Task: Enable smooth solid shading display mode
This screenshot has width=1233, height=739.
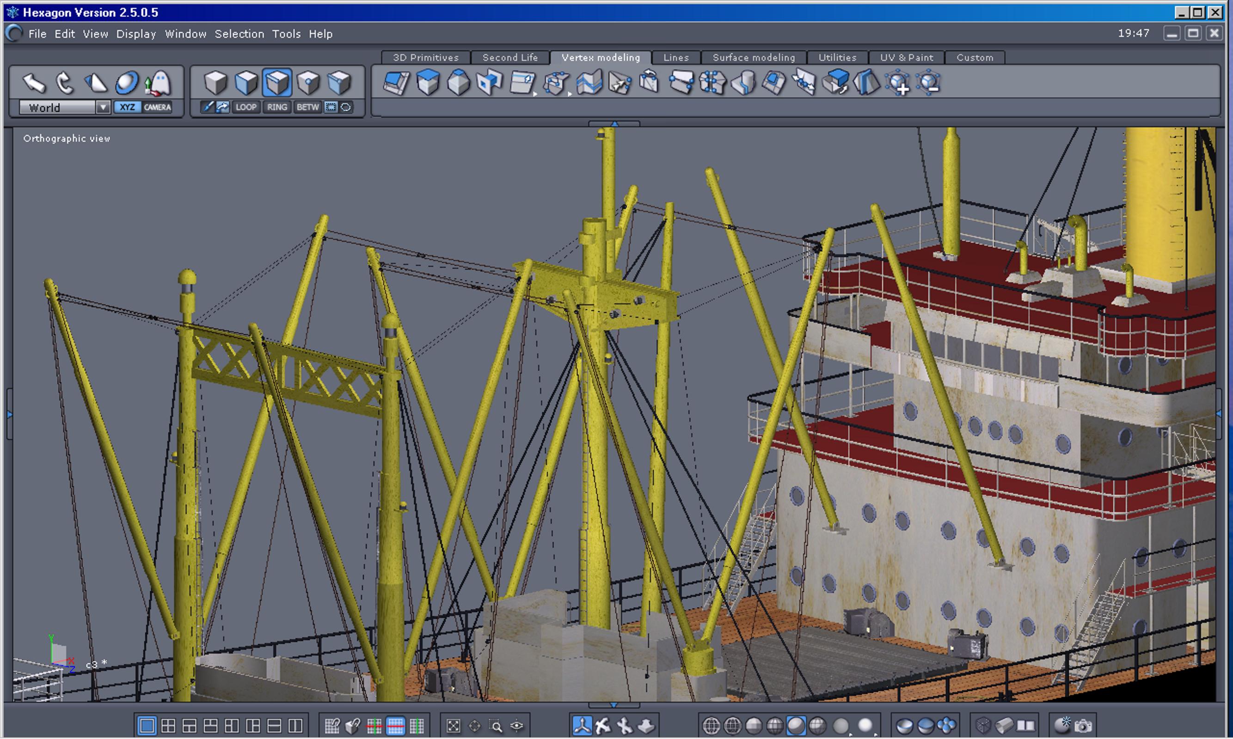Action: pyautogui.click(x=796, y=726)
